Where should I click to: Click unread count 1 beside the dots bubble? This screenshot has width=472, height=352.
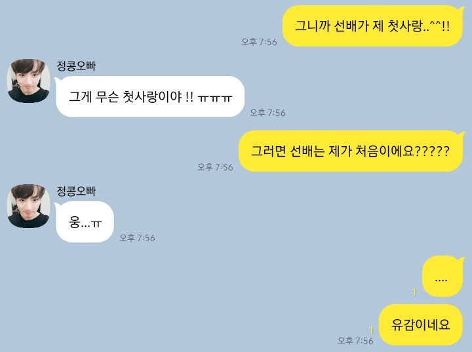pyautogui.click(x=414, y=292)
